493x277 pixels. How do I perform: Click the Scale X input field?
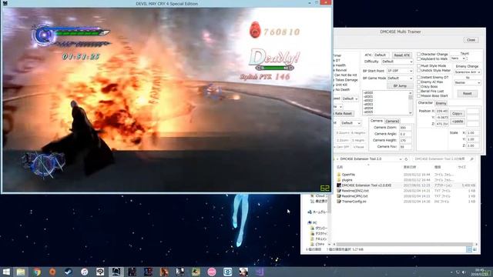click(x=472, y=133)
